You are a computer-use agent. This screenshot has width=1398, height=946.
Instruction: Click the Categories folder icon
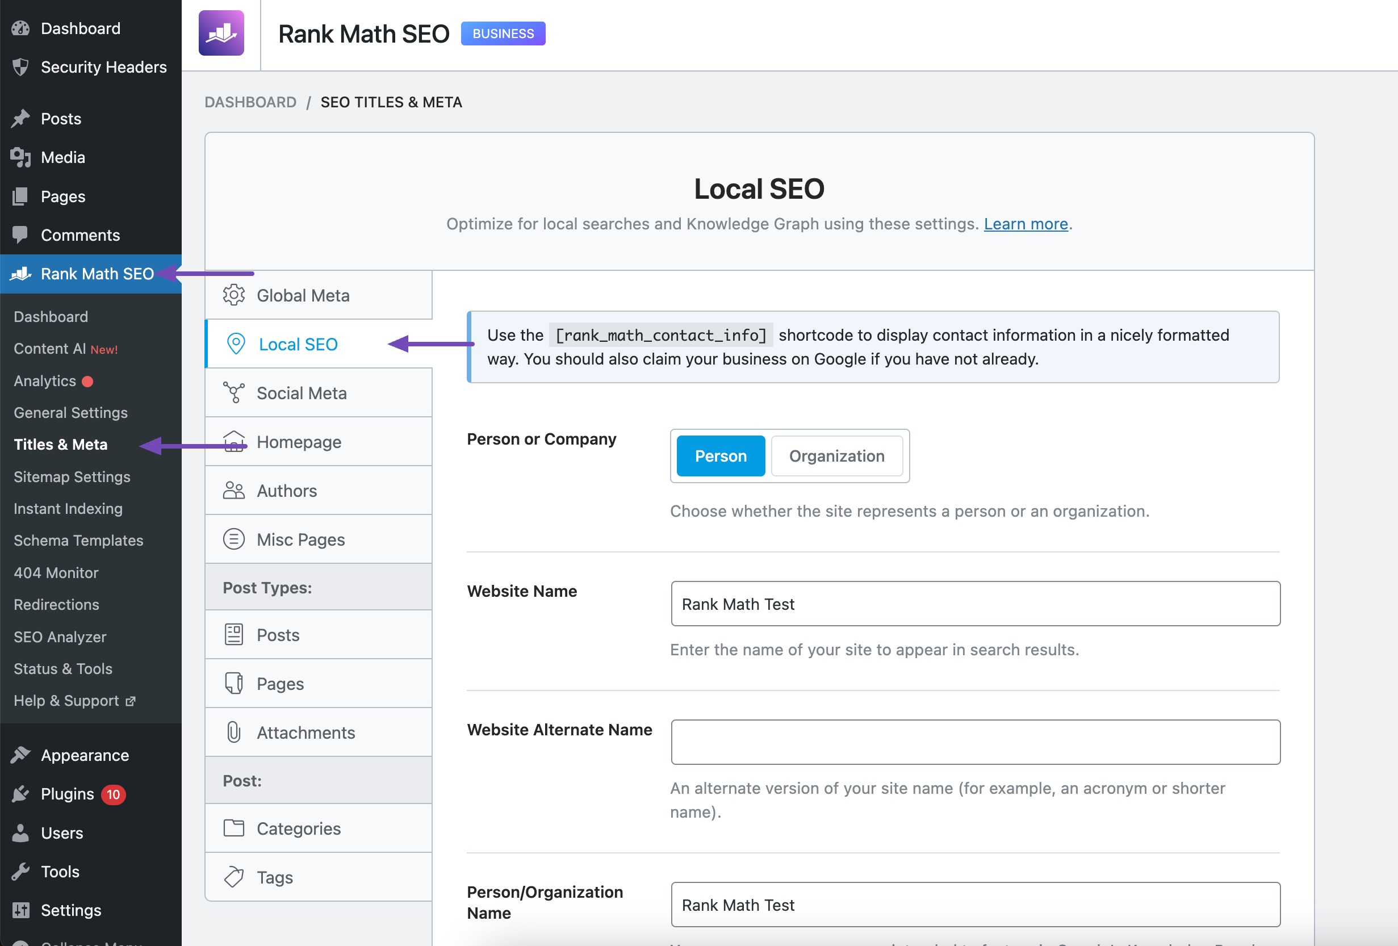pyautogui.click(x=233, y=828)
